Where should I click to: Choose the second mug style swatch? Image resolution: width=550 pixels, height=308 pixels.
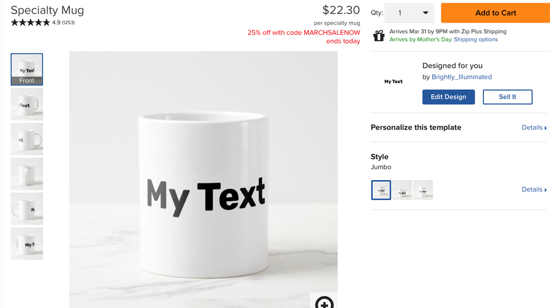click(402, 190)
